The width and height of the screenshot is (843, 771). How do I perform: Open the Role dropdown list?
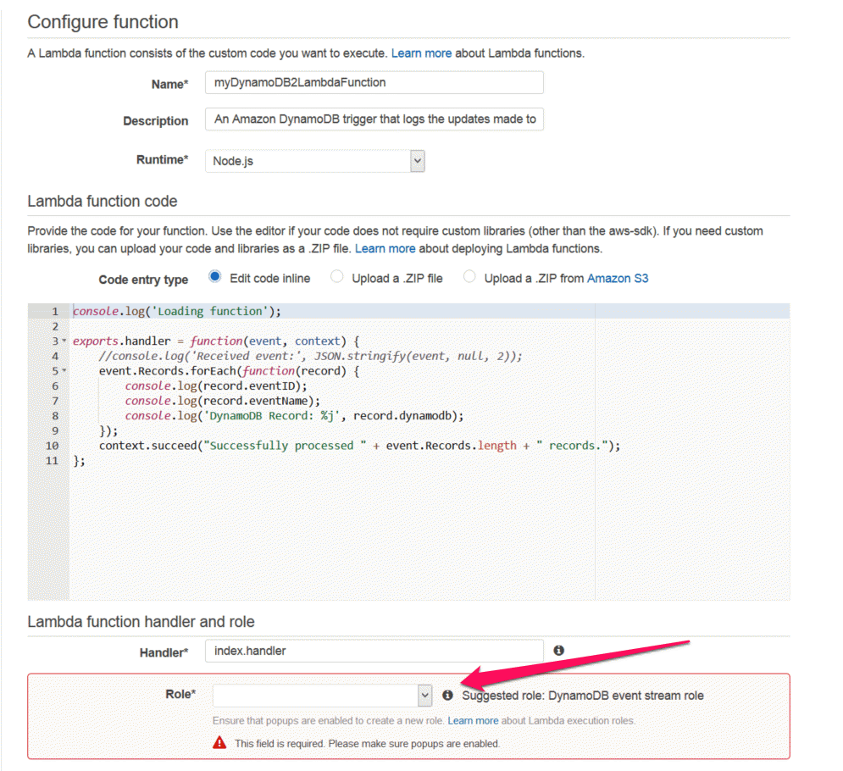pyautogui.click(x=322, y=696)
